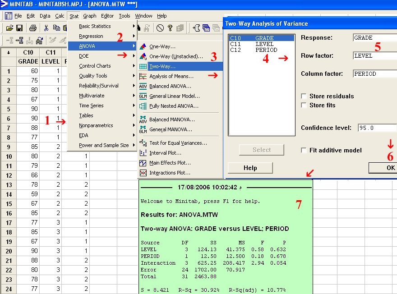
Task: Click the greyed Insert Cells toolbar icon
Action: pos(9,40)
